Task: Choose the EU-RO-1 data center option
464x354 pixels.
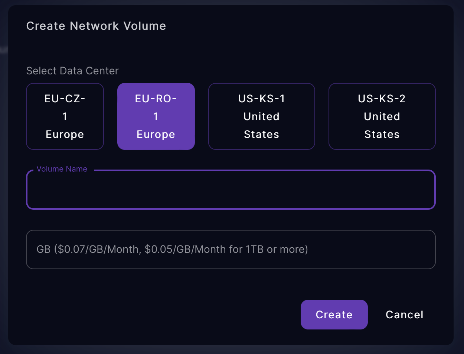Action: [156, 116]
